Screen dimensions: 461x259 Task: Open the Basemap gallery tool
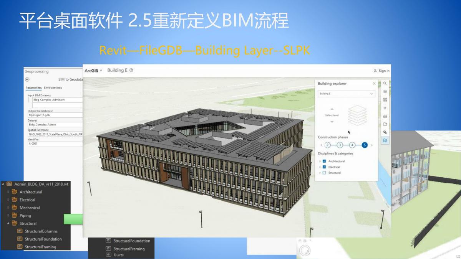click(x=385, y=100)
